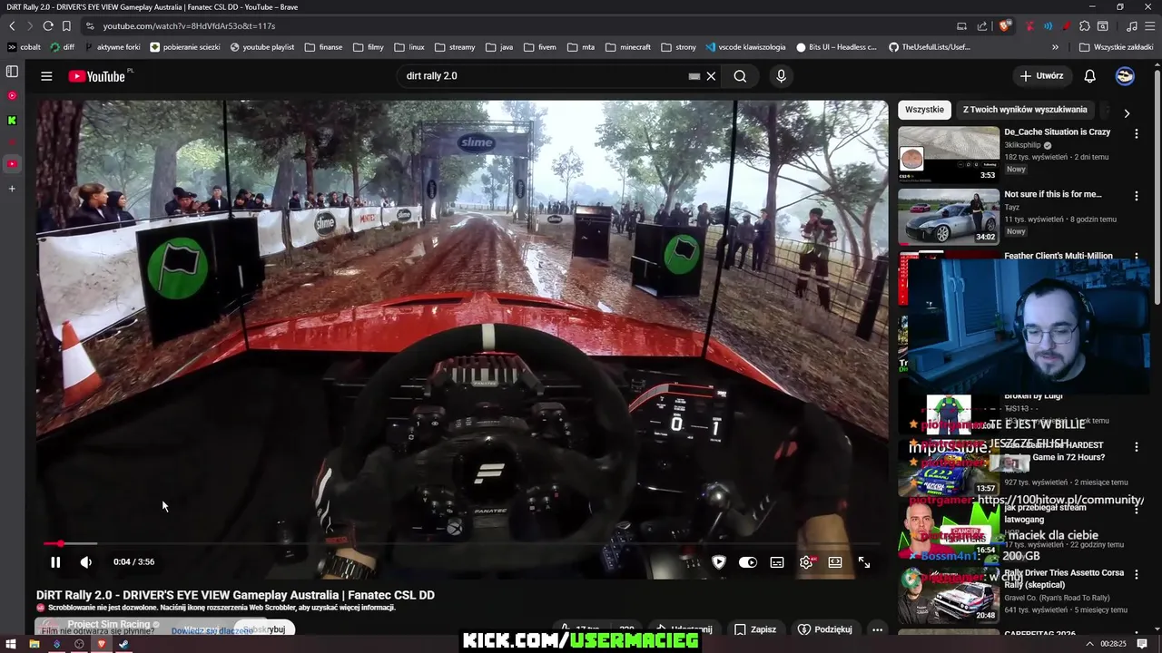This screenshot has height=653, width=1162.
Task: Click the shield icon in player controls
Action: (719, 562)
